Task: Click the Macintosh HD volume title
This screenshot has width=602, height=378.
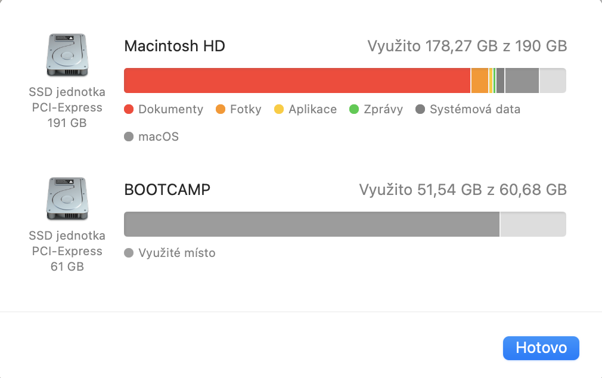Action: point(174,46)
